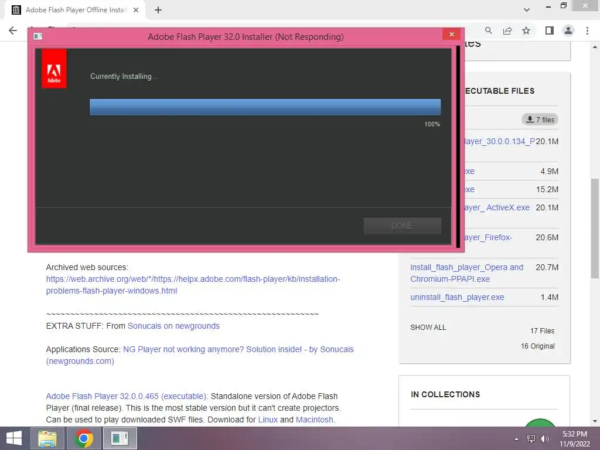
Task: Open Chrome's three-dot menu
Action: pos(587,30)
